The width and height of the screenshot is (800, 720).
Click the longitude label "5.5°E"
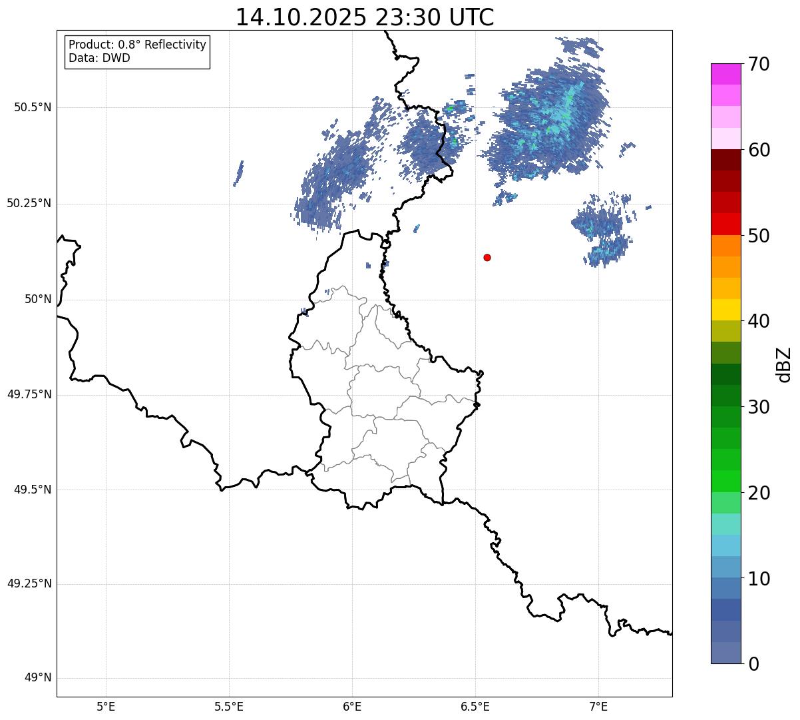(229, 706)
